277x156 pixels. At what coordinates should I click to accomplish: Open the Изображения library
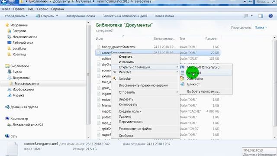tap(23, 89)
